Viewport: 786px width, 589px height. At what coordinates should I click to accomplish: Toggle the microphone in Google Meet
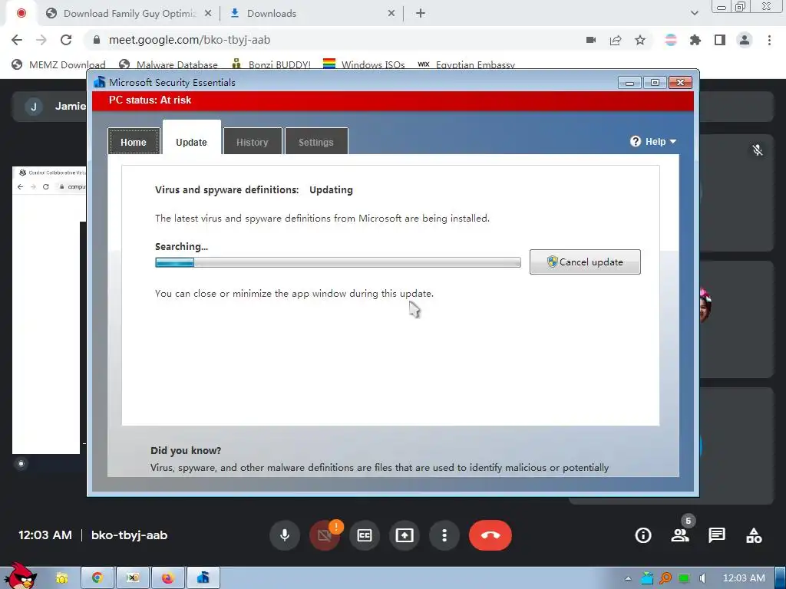[x=285, y=535]
